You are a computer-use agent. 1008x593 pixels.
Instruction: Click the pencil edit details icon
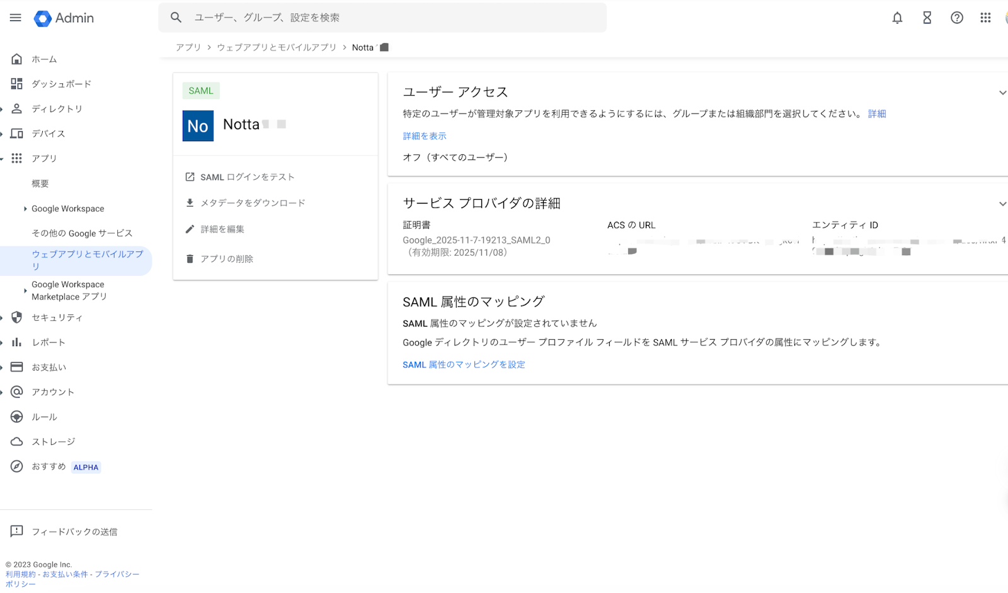pyautogui.click(x=190, y=229)
